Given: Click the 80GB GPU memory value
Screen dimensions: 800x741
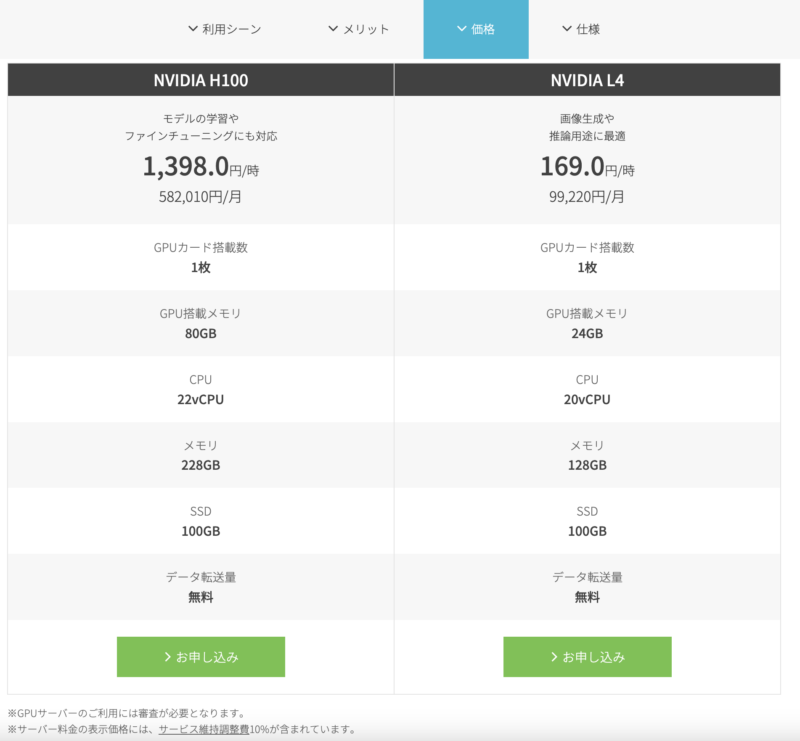Looking at the screenshot, I should [x=201, y=333].
